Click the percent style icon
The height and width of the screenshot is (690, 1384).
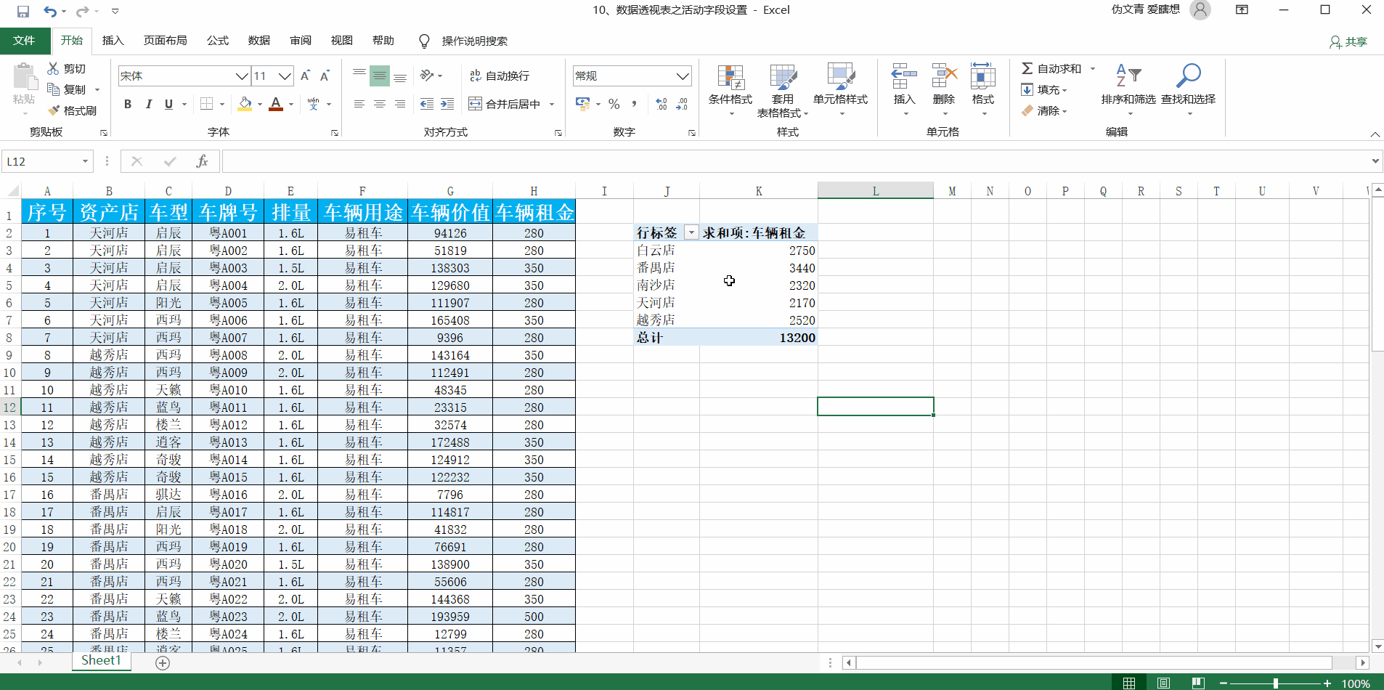(614, 104)
